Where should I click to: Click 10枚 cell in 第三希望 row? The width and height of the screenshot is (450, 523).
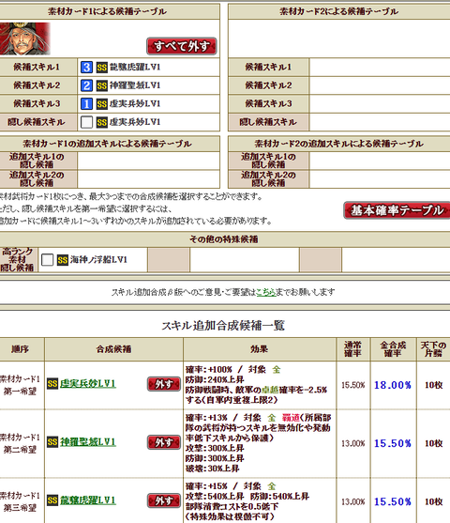pyautogui.click(x=433, y=501)
